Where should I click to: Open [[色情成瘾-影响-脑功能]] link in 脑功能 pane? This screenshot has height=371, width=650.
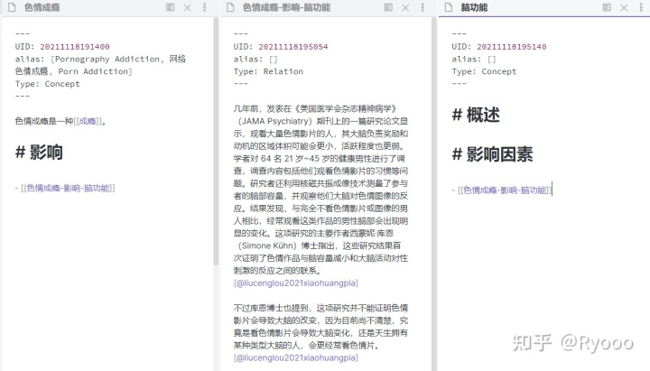[x=505, y=190]
